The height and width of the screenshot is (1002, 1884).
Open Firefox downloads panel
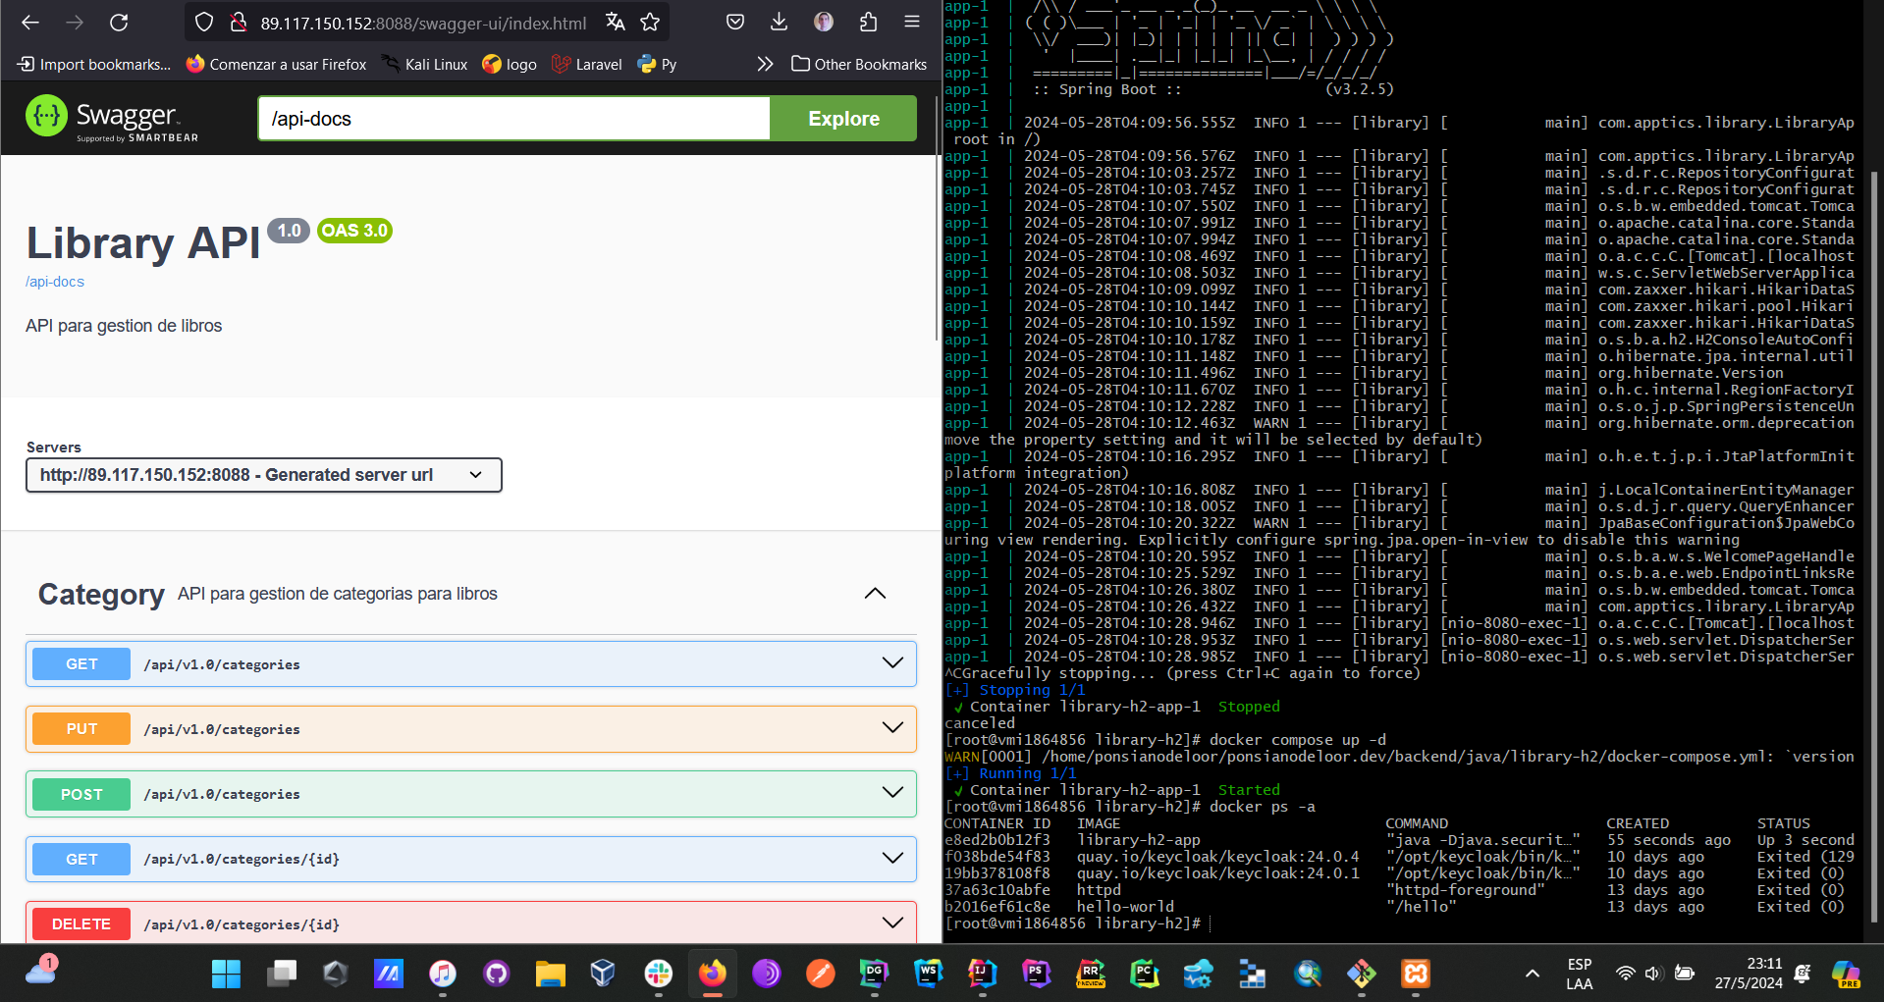[779, 23]
